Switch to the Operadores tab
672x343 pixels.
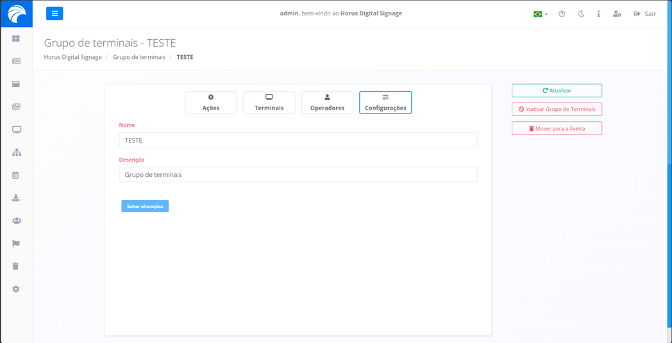pyautogui.click(x=327, y=103)
